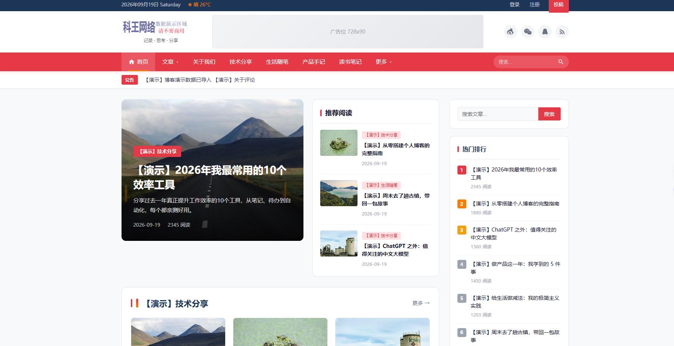Click the 公告 badge
This screenshot has height=346, width=674.
pos(129,80)
